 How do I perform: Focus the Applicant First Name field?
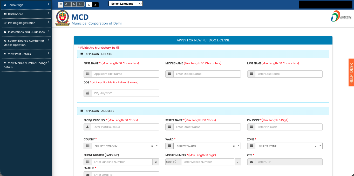point(125,74)
